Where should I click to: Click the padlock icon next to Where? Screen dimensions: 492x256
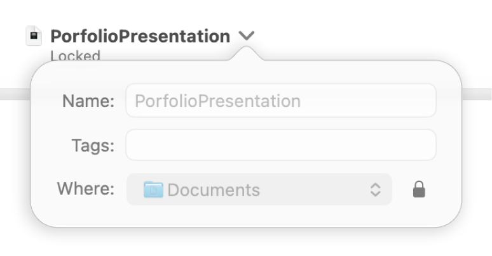pos(418,189)
